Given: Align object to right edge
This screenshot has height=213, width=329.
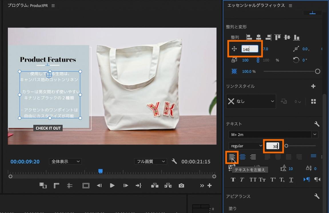Looking at the screenshot, I should tap(268, 37).
